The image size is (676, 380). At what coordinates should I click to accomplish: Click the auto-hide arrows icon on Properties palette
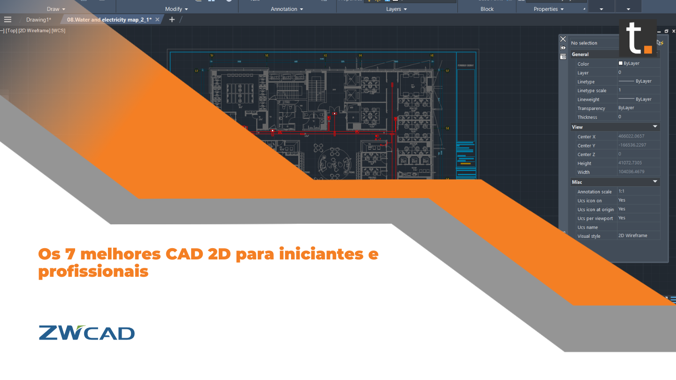[562, 47]
